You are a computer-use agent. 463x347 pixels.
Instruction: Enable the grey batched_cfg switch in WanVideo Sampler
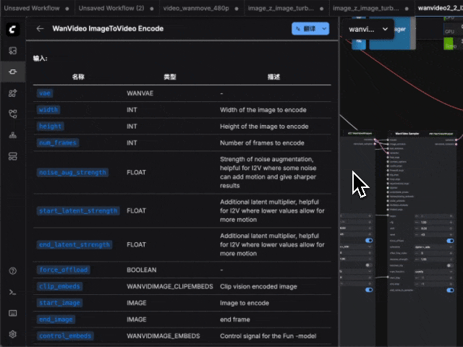click(x=450, y=265)
